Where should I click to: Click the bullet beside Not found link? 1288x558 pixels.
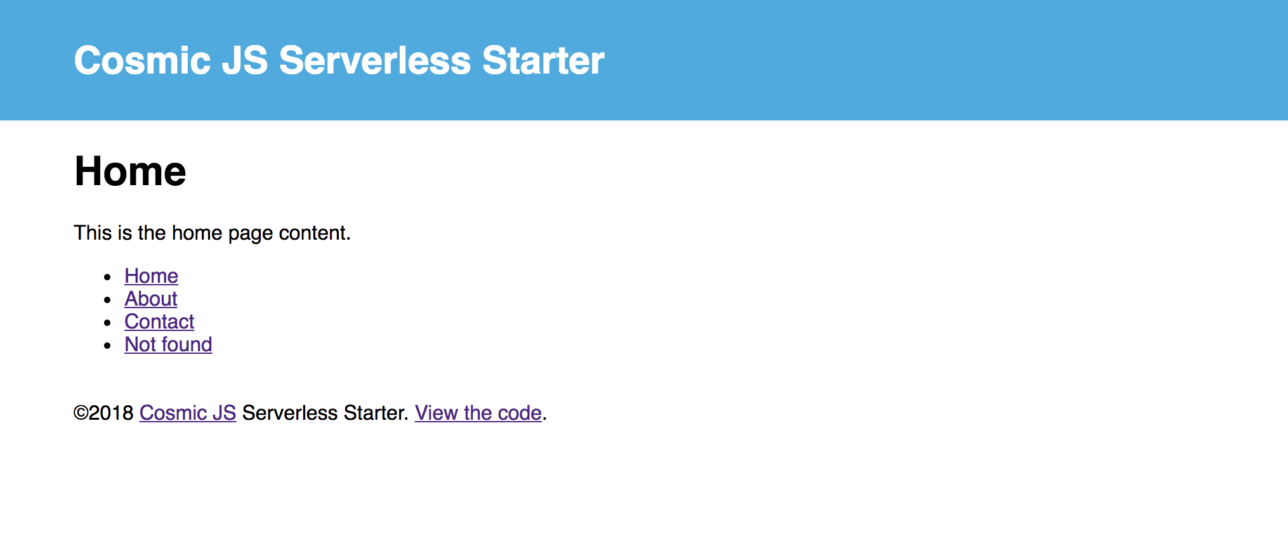(108, 345)
